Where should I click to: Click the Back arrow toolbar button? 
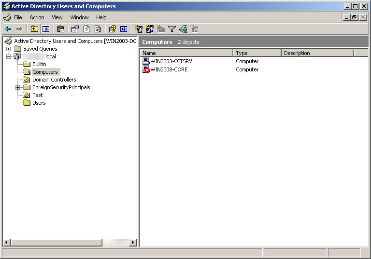coord(8,29)
